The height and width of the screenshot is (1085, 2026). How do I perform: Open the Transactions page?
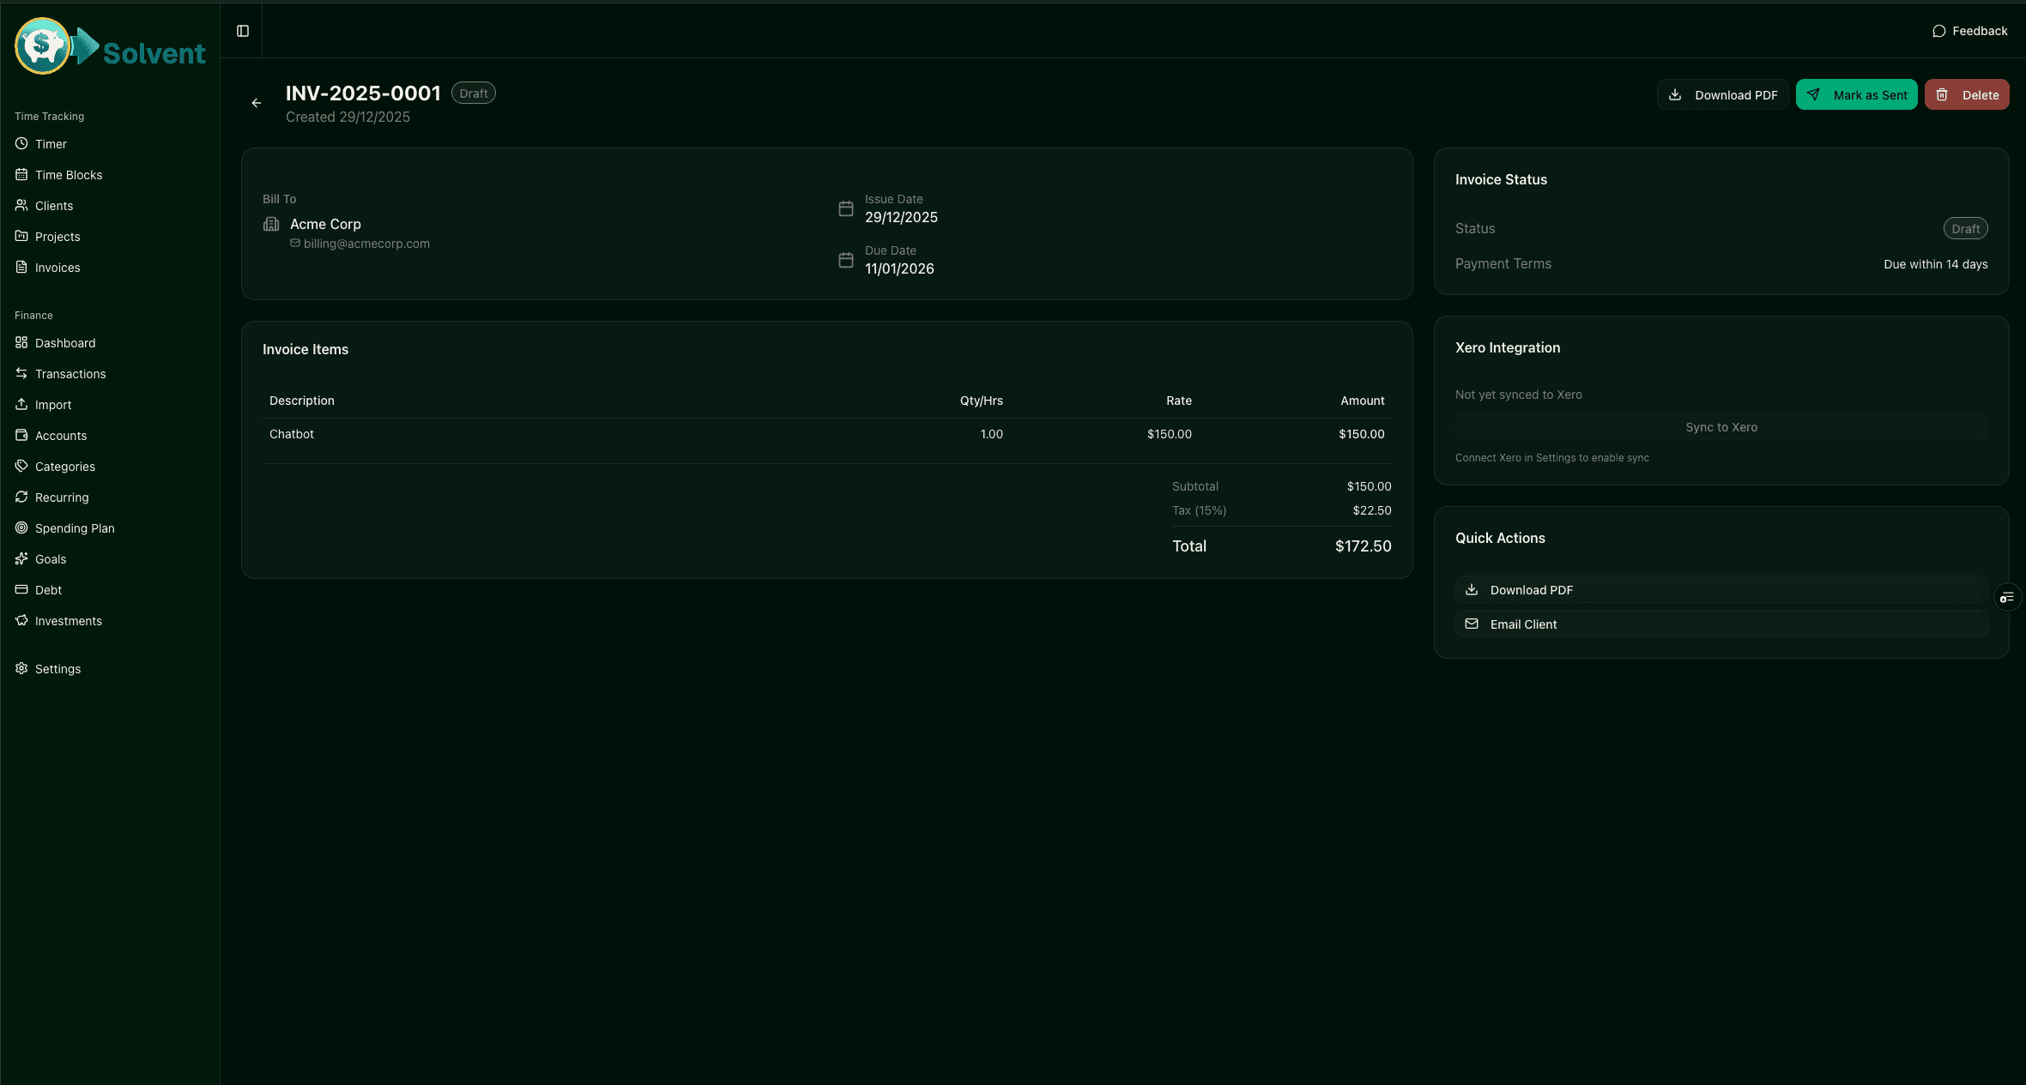click(x=71, y=374)
